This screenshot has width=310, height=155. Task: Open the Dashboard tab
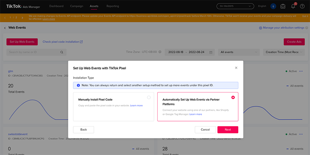tap(56, 6)
